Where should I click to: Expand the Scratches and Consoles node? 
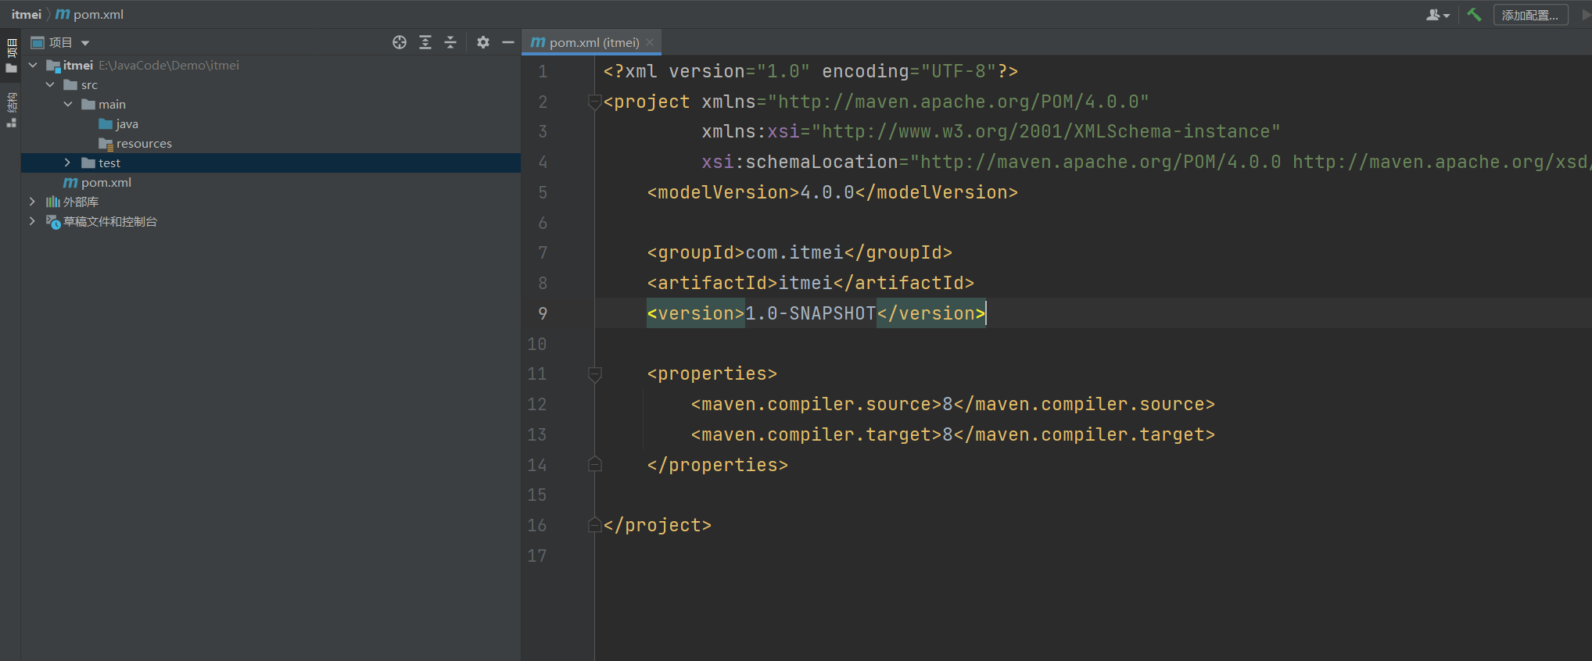32,221
